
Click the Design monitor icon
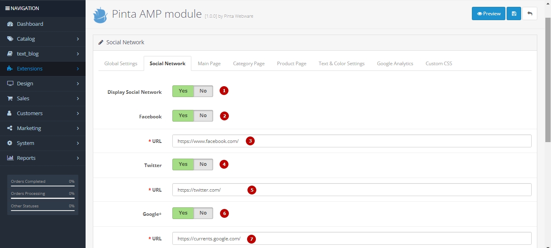10,84
